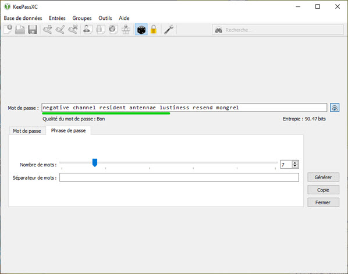
Task: Save the database with the floppy icon
Action: [33, 30]
